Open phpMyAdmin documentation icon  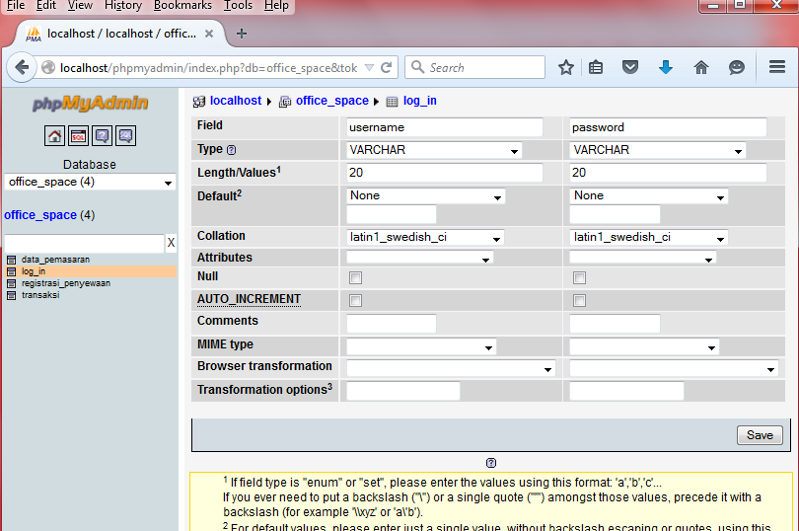coord(102,135)
